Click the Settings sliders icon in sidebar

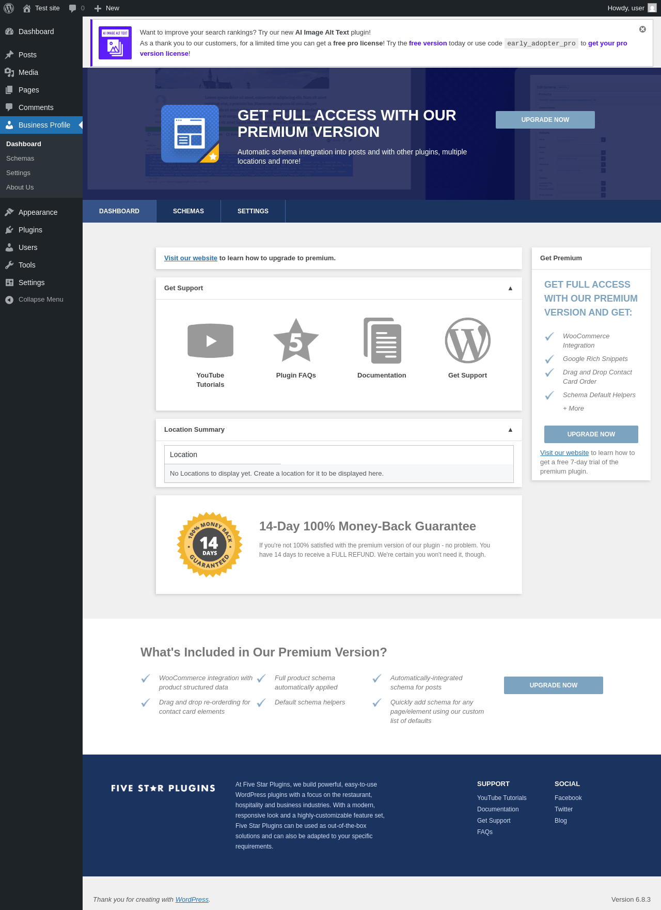click(x=9, y=283)
